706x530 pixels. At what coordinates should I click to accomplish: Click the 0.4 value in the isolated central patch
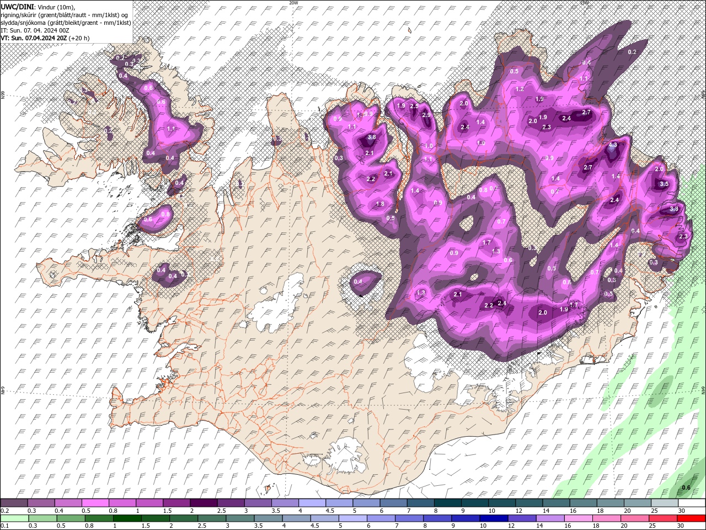point(358,282)
